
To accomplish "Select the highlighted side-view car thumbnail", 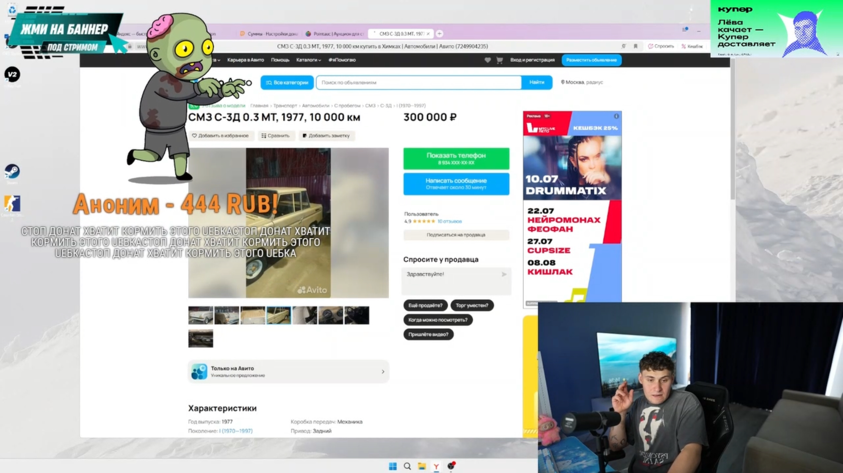I will (279, 315).
